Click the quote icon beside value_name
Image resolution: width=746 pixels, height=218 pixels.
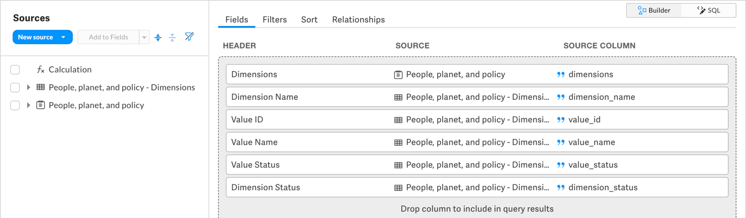(x=561, y=142)
